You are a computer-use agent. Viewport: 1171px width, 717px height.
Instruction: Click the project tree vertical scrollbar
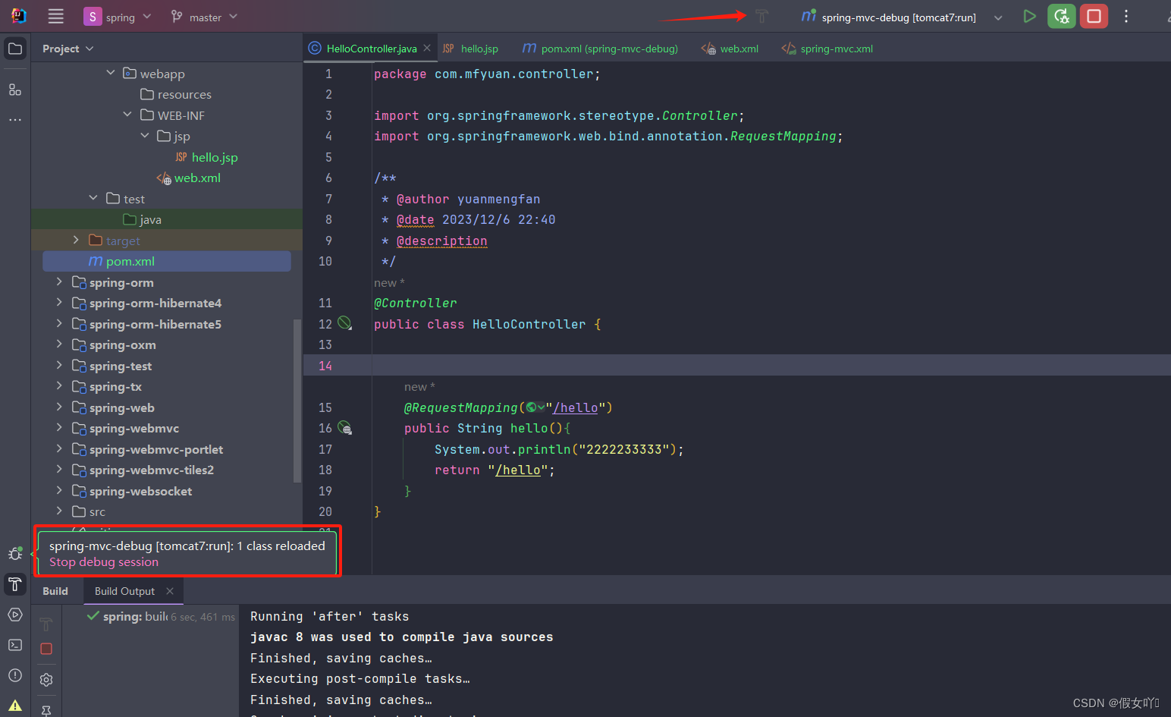297,401
